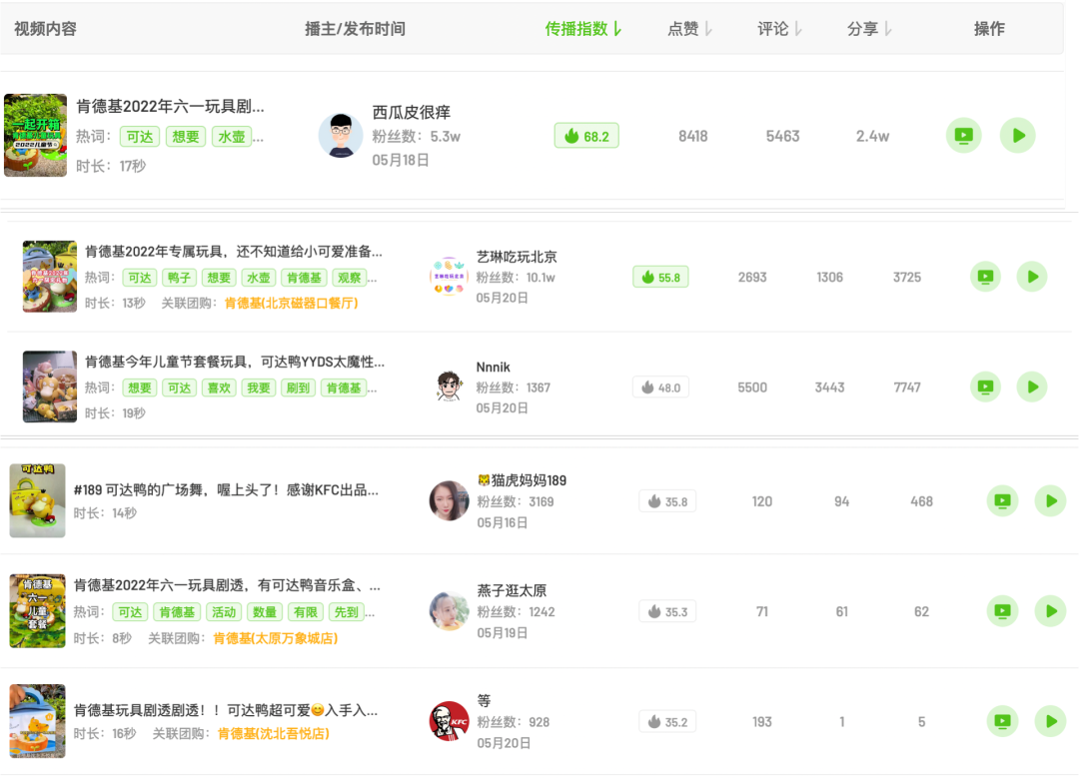Open linked group-buy 肯德基(太原万象城店)
The width and height of the screenshot is (1079, 778).
pos(276,638)
